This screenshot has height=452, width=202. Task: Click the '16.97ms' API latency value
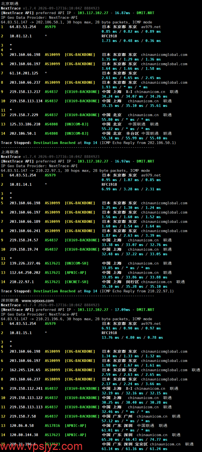pos(123,161)
